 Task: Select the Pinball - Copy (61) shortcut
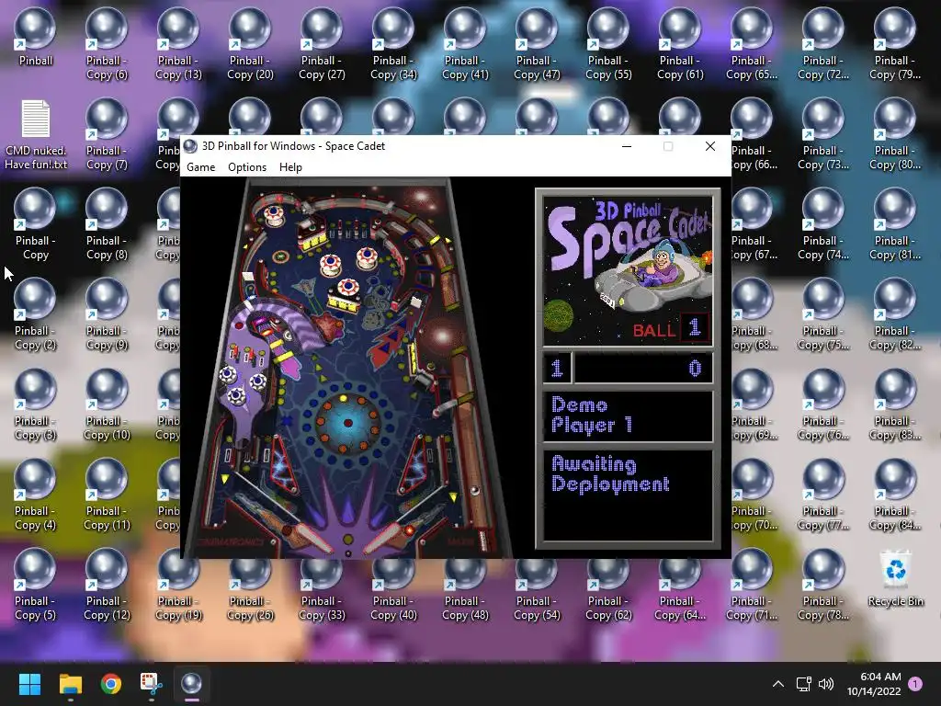coord(680,44)
